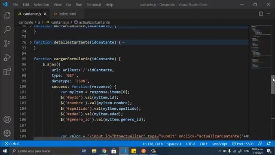Click the horizontal editor scrollbar
The height and width of the screenshot is (155, 275).
(96, 139)
